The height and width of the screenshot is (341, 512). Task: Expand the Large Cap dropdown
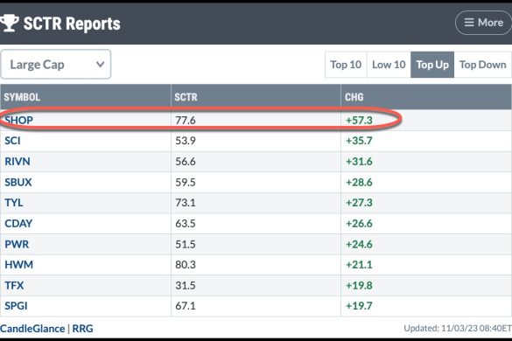(x=56, y=65)
